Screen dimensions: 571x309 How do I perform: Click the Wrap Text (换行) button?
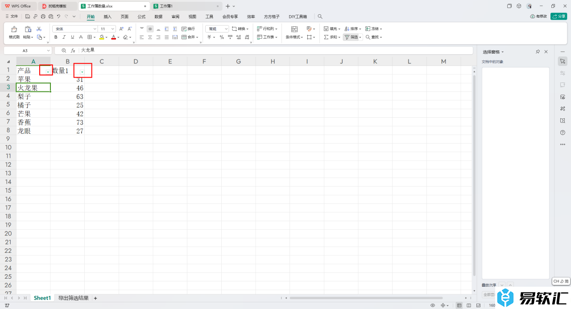pyautogui.click(x=188, y=29)
